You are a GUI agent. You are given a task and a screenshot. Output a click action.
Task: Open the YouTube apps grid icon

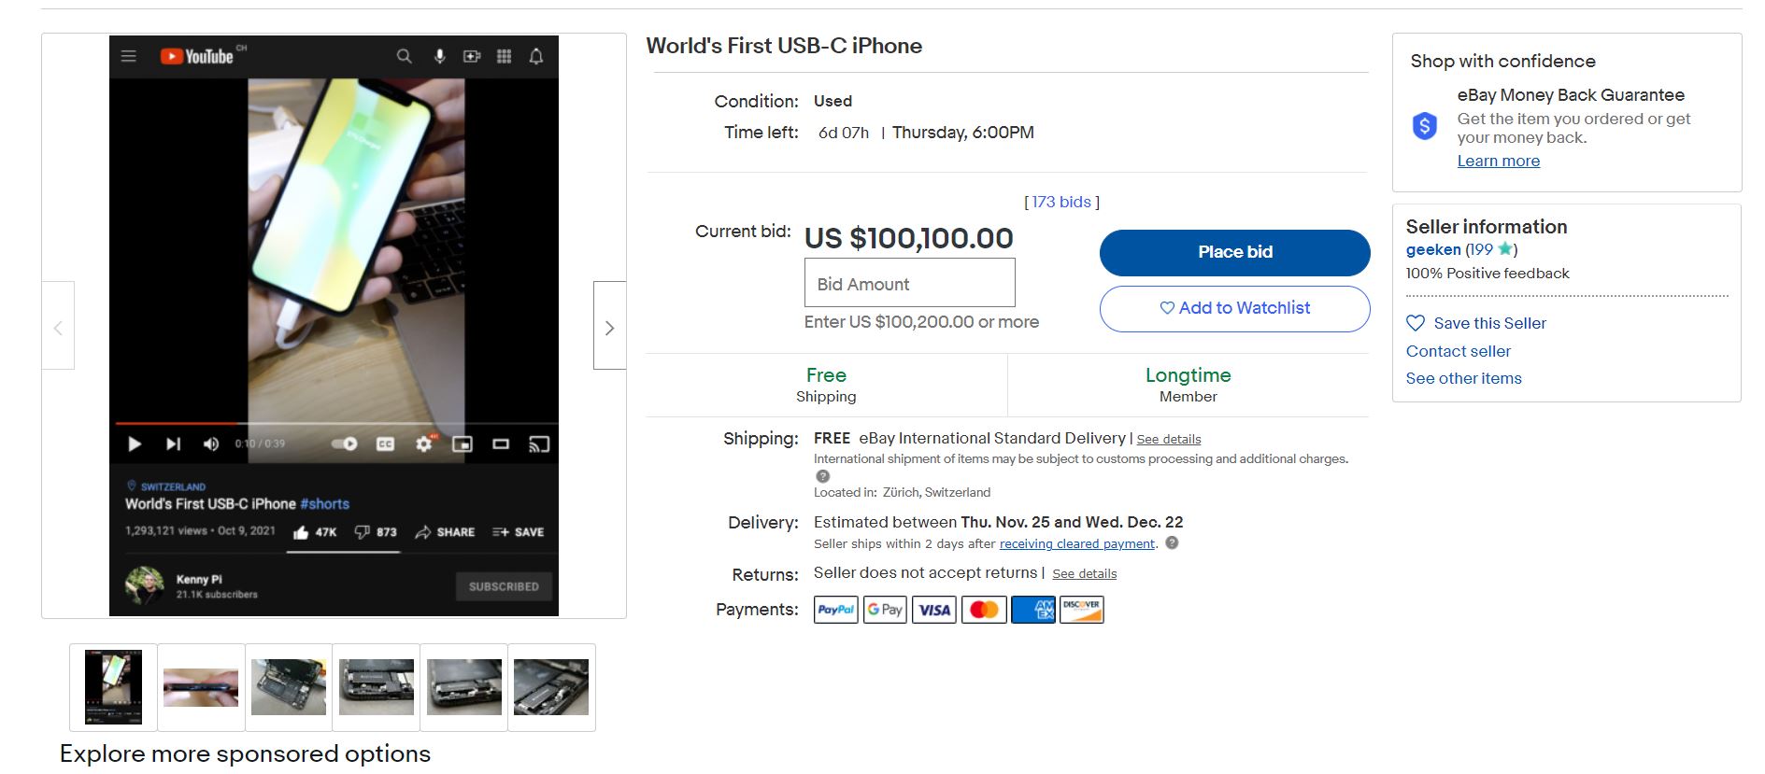[504, 56]
